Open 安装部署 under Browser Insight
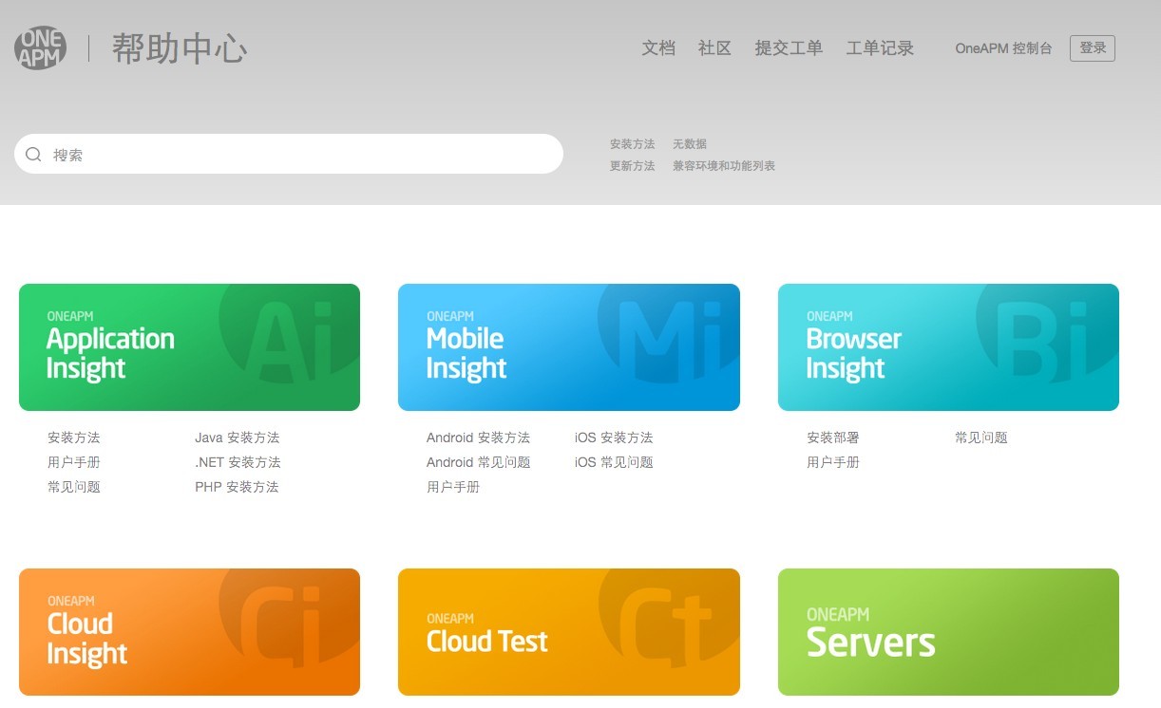Screen dimensions: 1161x708 pos(833,438)
